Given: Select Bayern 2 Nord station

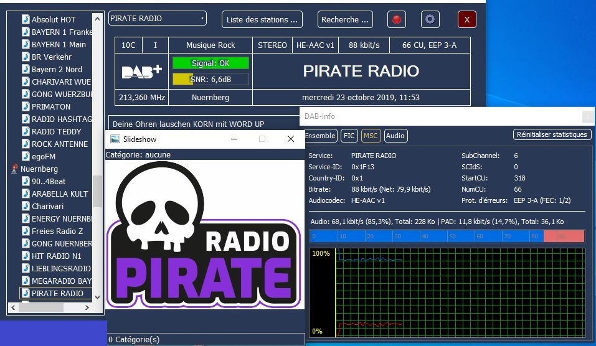Looking at the screenshot, I should [57, 70].
